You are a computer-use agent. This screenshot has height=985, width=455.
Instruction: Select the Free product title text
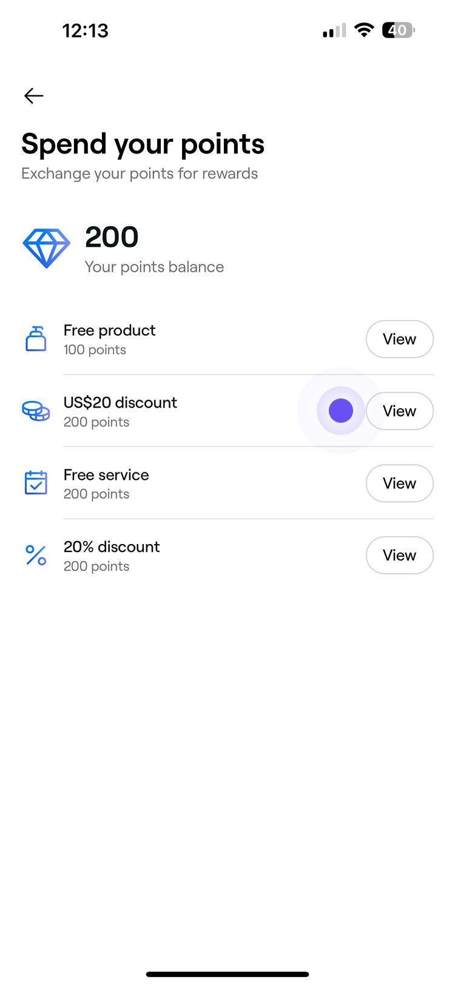click(x=109, y=331)
